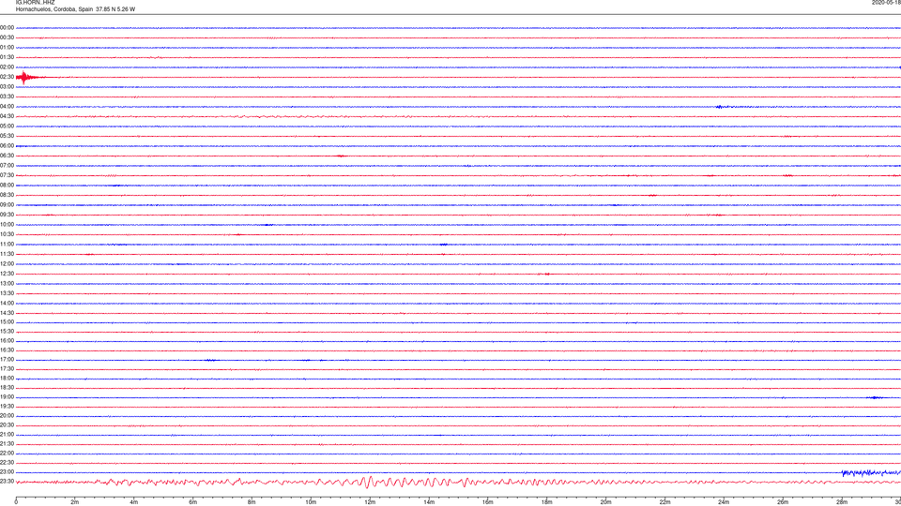Select the 07:30 row label
This screenshot has height=506, width=901.
tap(7, 175)
